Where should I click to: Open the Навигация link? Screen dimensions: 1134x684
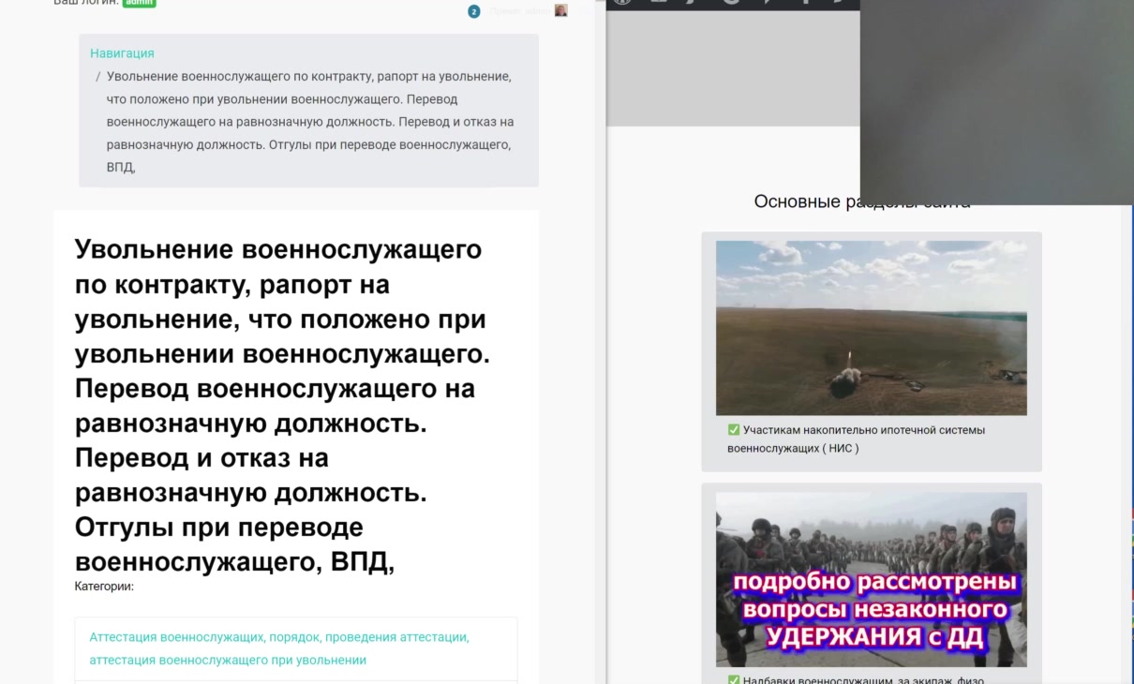(122, 53)
